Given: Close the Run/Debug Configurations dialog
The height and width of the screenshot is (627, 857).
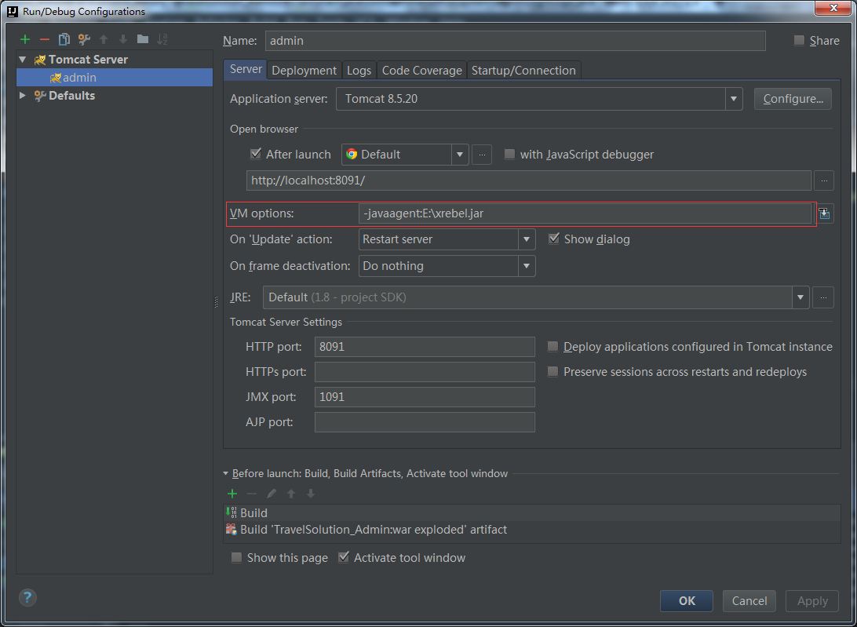Looking at the screenshot, I should (x=834, y=8).
